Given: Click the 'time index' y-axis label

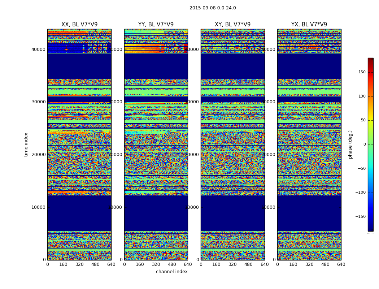Looking at the screenshot, I should tap(26, 144).
